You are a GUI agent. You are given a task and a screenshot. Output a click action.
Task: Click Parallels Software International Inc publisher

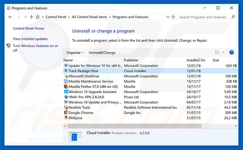pyautogui.click(x=150, y=108)
